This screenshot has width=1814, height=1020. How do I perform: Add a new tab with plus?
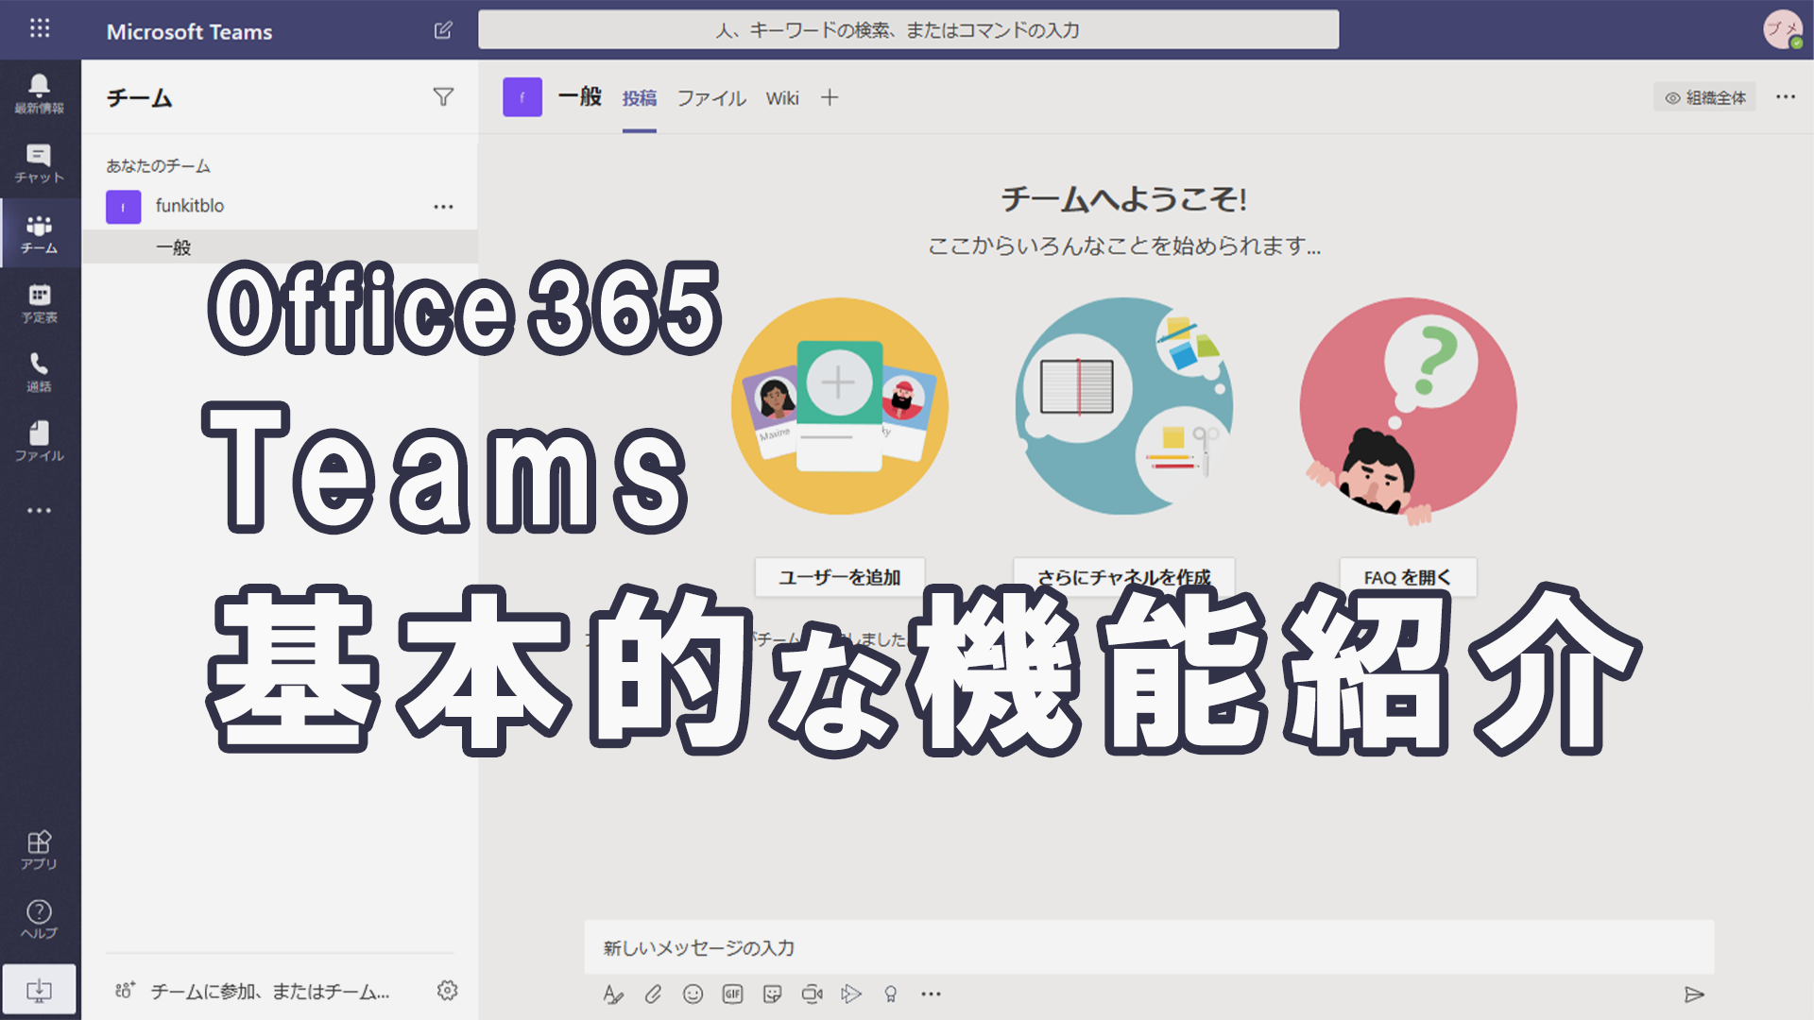coord(830,97)
